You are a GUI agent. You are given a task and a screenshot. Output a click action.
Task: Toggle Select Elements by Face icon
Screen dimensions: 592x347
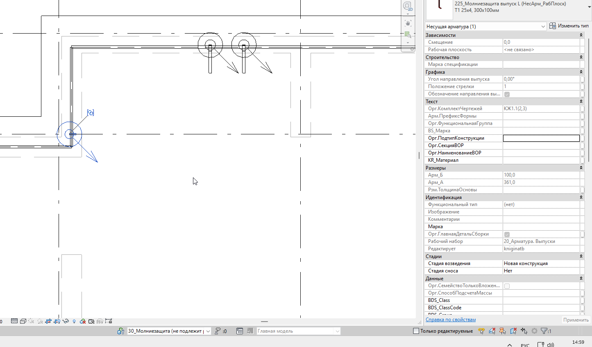[513, 331]
